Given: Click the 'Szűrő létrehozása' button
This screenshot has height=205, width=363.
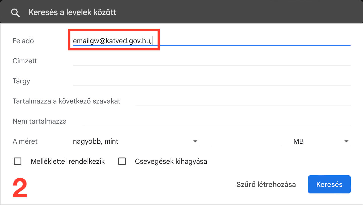Looking at the screenshot, I should coord(266,184).
